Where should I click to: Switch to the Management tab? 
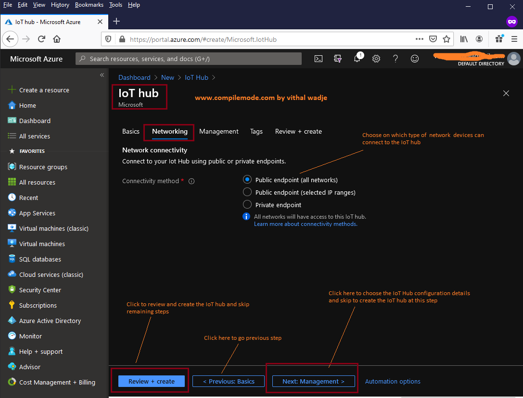coord(219,131)
